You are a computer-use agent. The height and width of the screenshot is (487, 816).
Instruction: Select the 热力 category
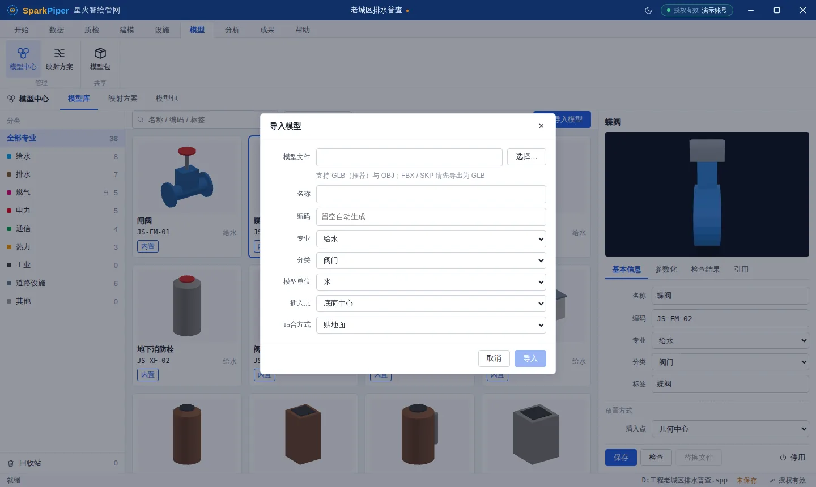pyautogui.click(x=62, y=247)
